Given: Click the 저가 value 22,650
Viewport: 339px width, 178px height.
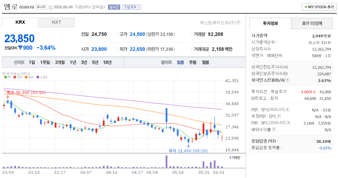Looking at the screenshot, I should [x=137, y=49].
